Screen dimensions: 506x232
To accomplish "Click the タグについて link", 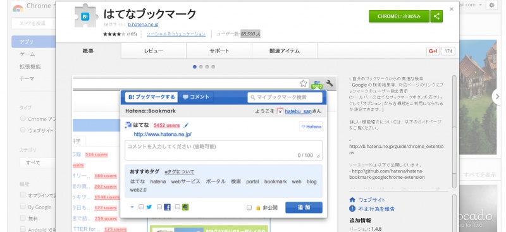I will [x=180, y=172].
